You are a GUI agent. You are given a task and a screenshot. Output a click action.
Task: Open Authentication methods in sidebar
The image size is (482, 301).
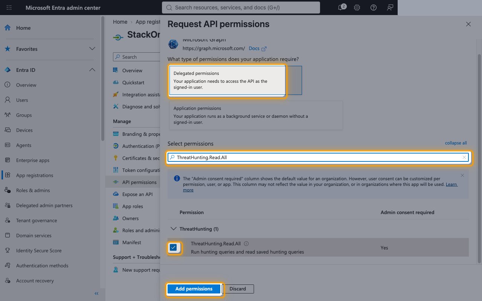(42, 266)
